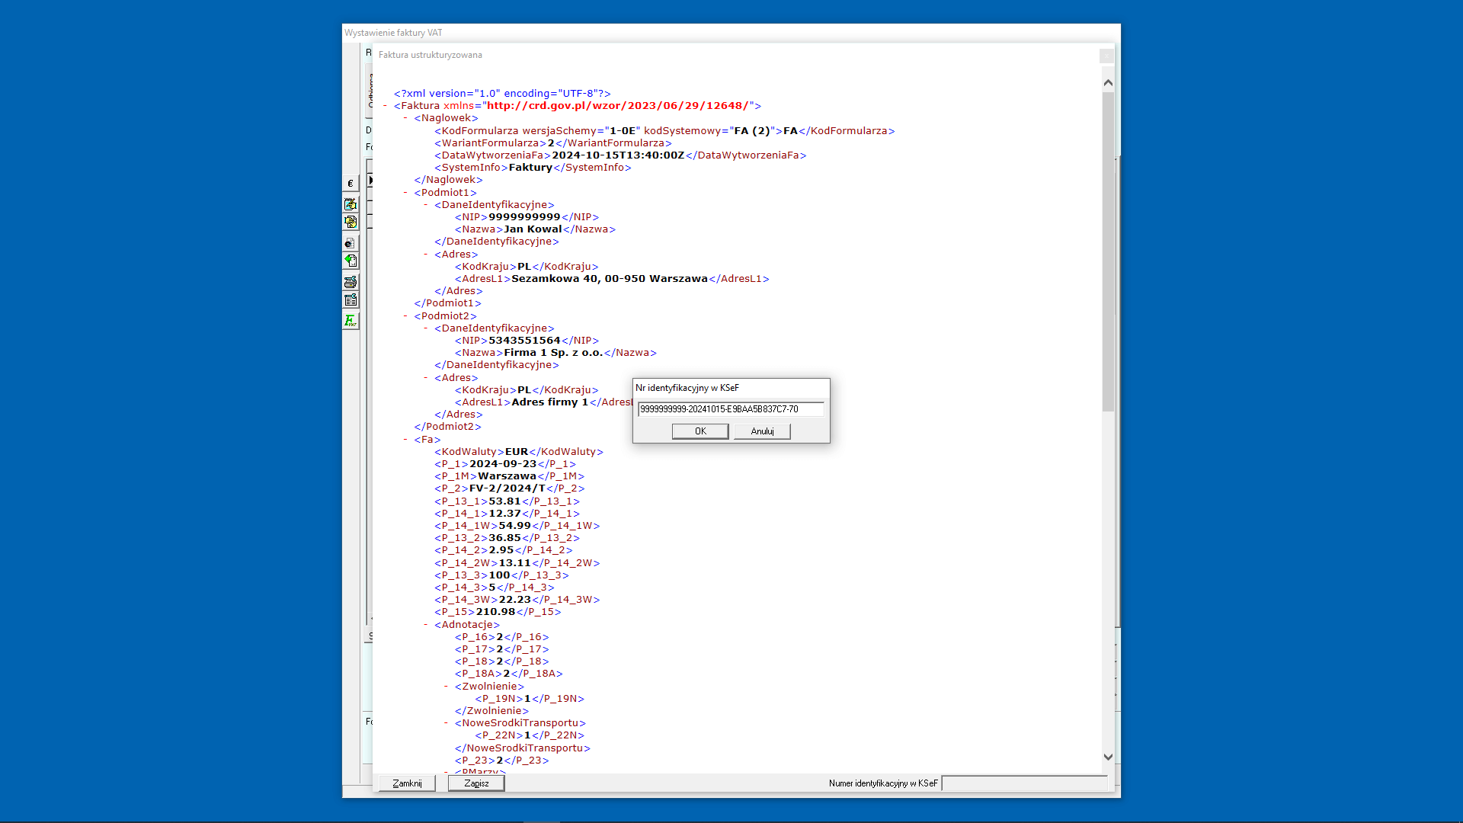Collapse the Naglowek XML node

(404, 118)
